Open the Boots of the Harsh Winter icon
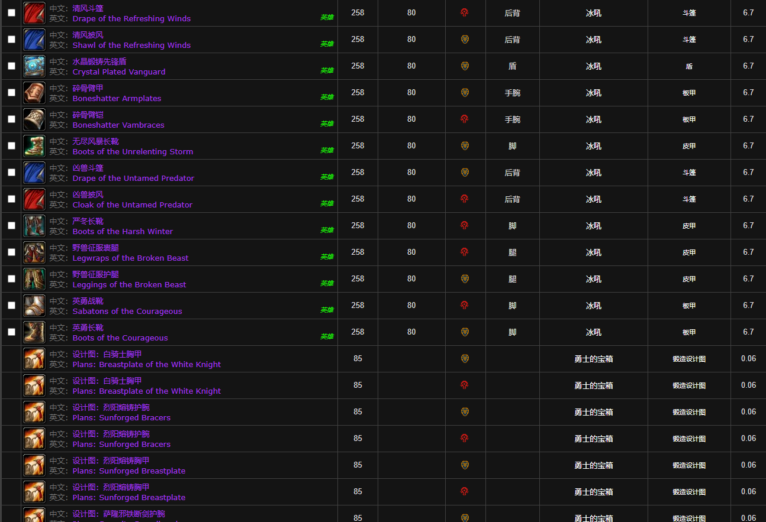766x522 pixels. pyautogui.click(x=34, y=226)
